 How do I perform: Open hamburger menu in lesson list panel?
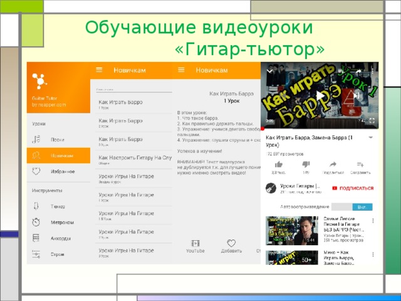tap(99, 70)
